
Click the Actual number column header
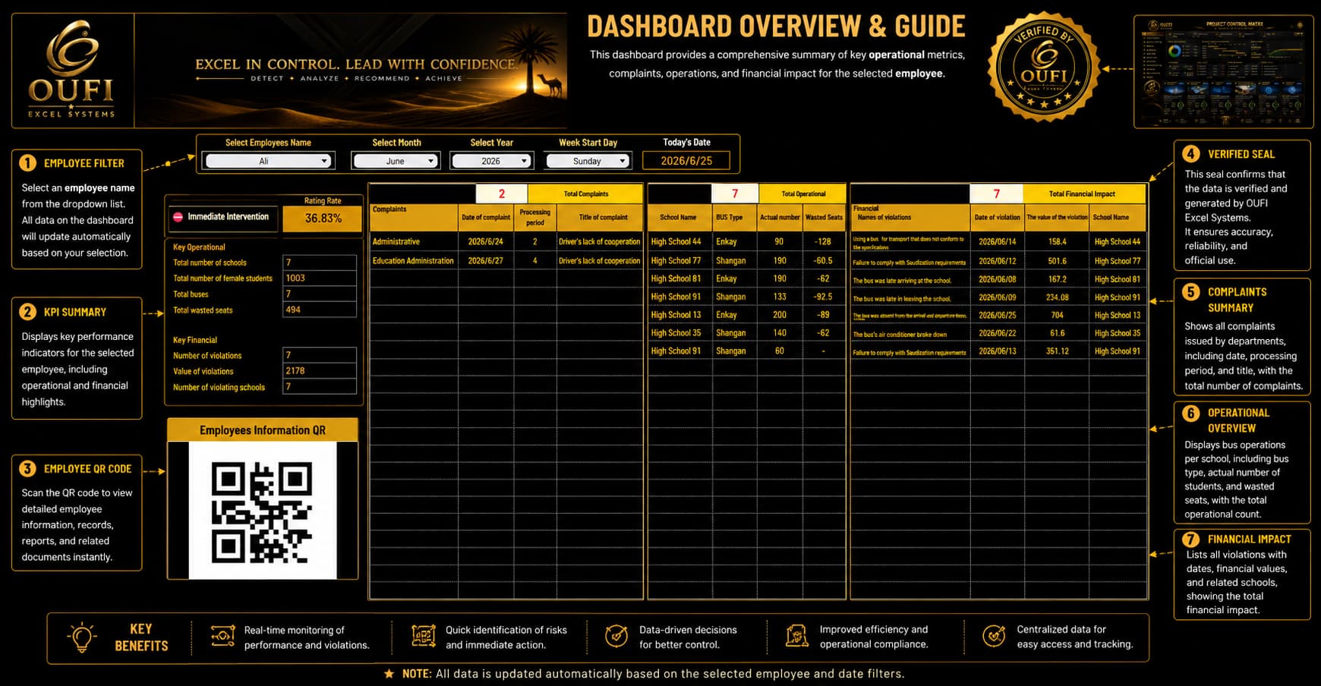pos(780,218)
